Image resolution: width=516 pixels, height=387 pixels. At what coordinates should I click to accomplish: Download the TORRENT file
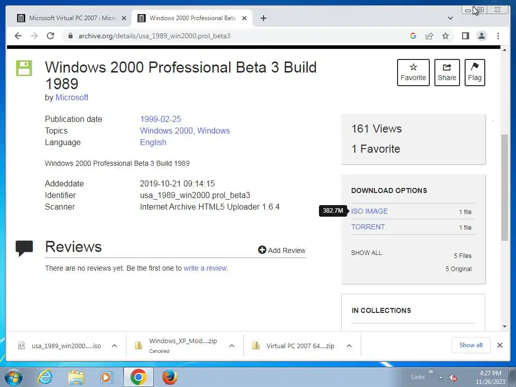368,227
